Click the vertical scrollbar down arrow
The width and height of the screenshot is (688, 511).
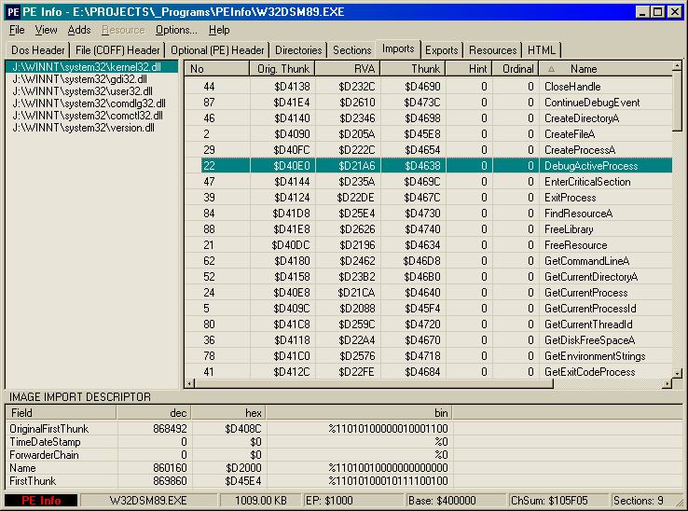[x=677, y=369]
